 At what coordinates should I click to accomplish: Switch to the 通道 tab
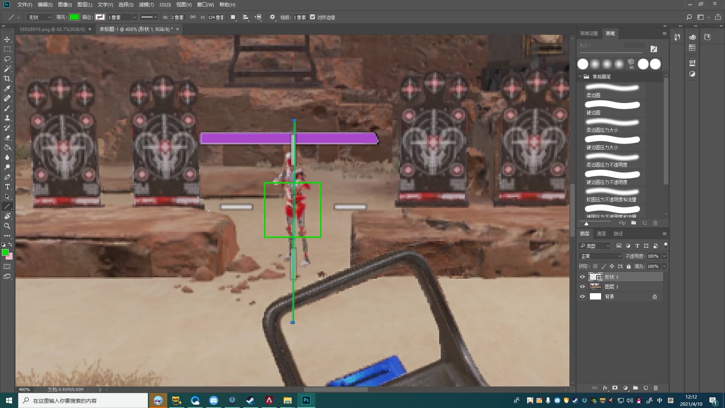pos(601,233)
